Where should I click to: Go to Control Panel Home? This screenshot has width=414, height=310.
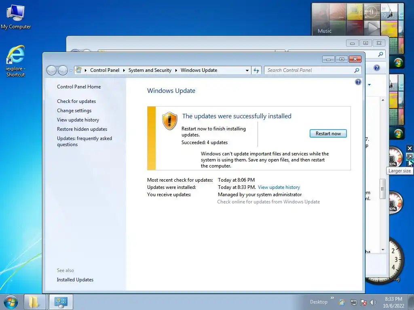[79, 87]
